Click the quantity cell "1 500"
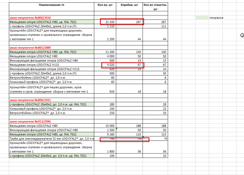This screenshot has height=175, width=244. point(105,130)
